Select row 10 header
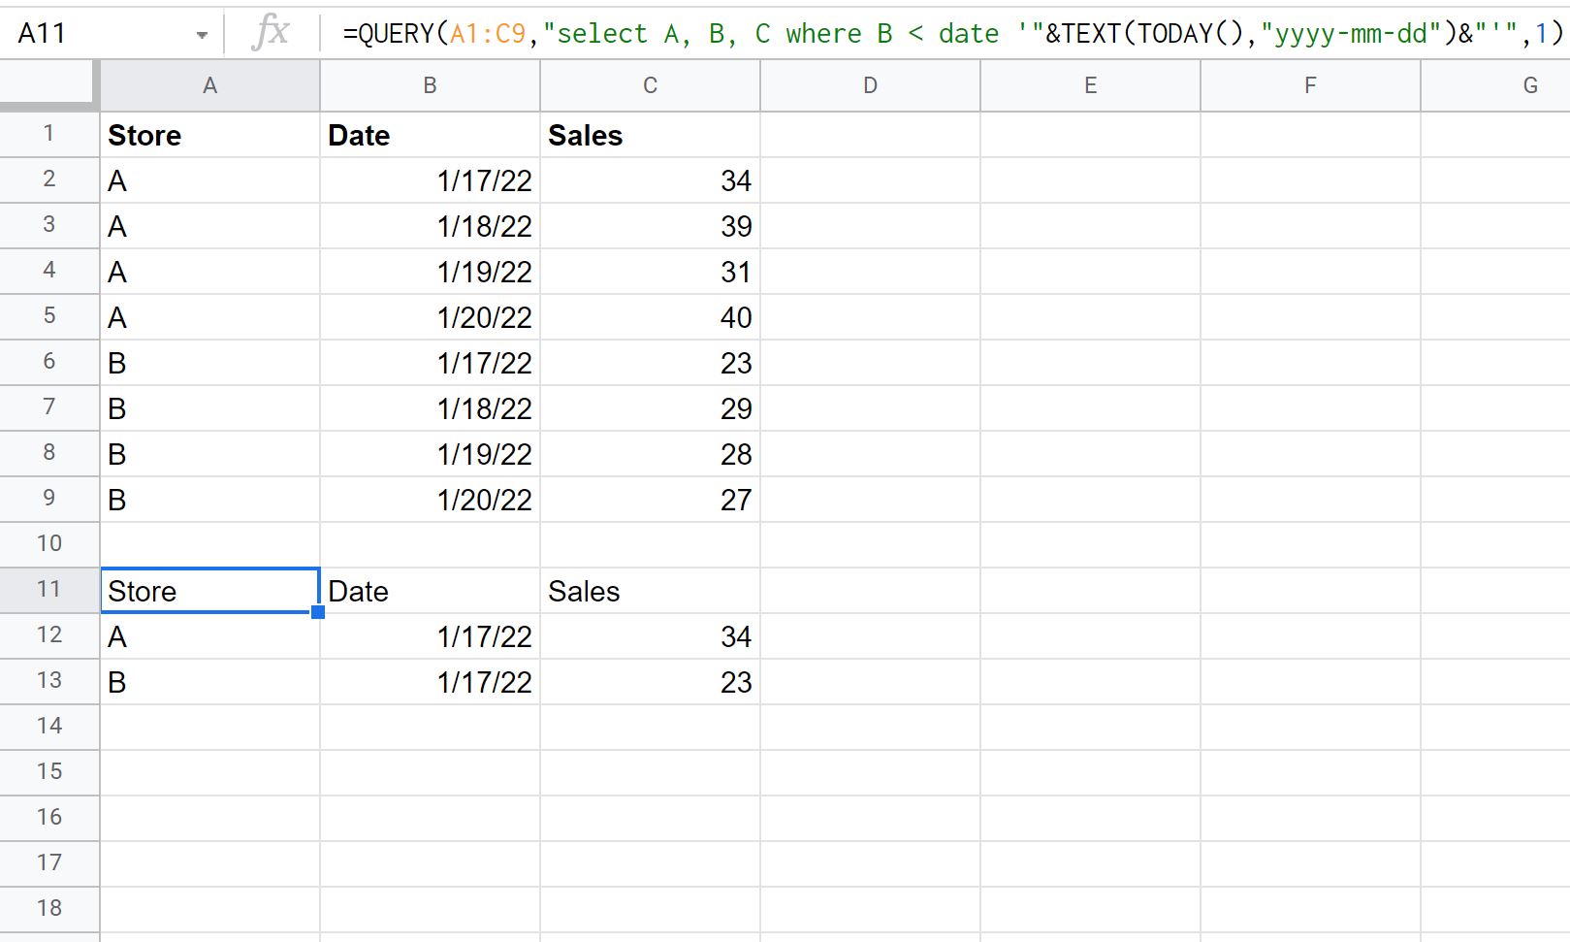Screen dimensions: 1570x942 pyautogui.click(x=49, y=544)
